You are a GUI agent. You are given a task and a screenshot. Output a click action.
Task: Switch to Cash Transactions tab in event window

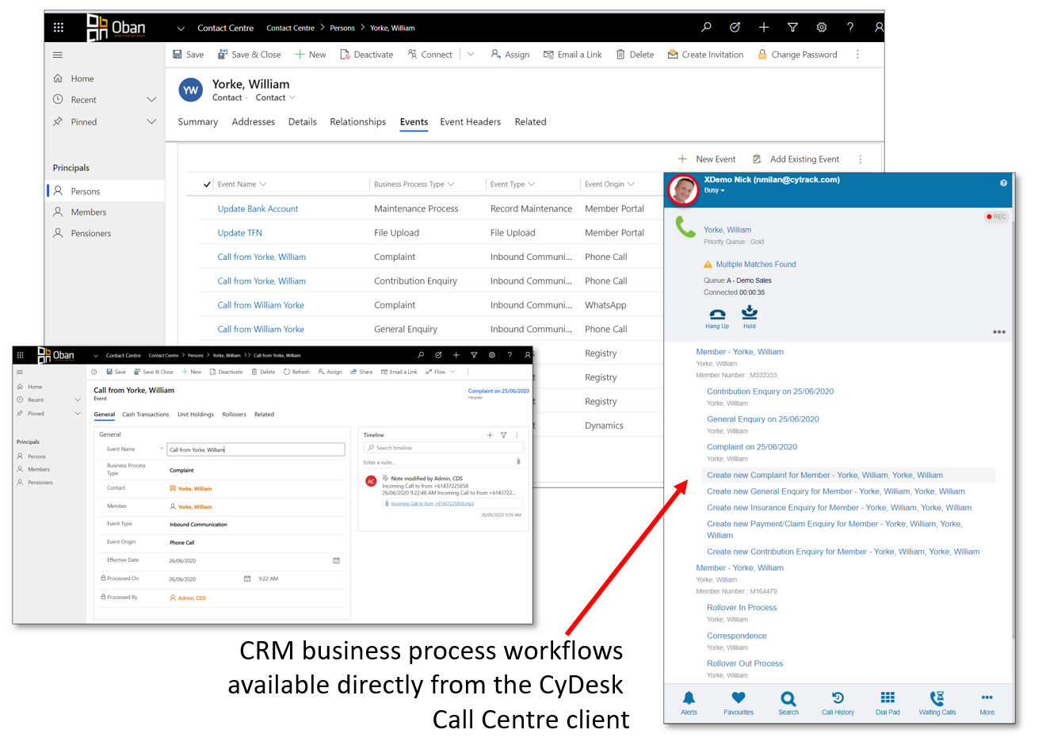pos(145,415)
